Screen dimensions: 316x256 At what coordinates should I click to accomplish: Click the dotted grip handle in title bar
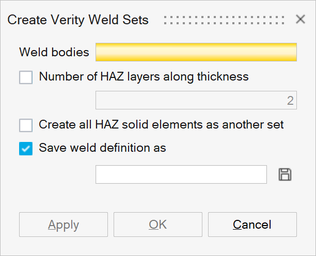pyautogui.click(x=224, y=20)
